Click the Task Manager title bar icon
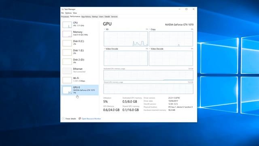 click(x=62, y=9)
